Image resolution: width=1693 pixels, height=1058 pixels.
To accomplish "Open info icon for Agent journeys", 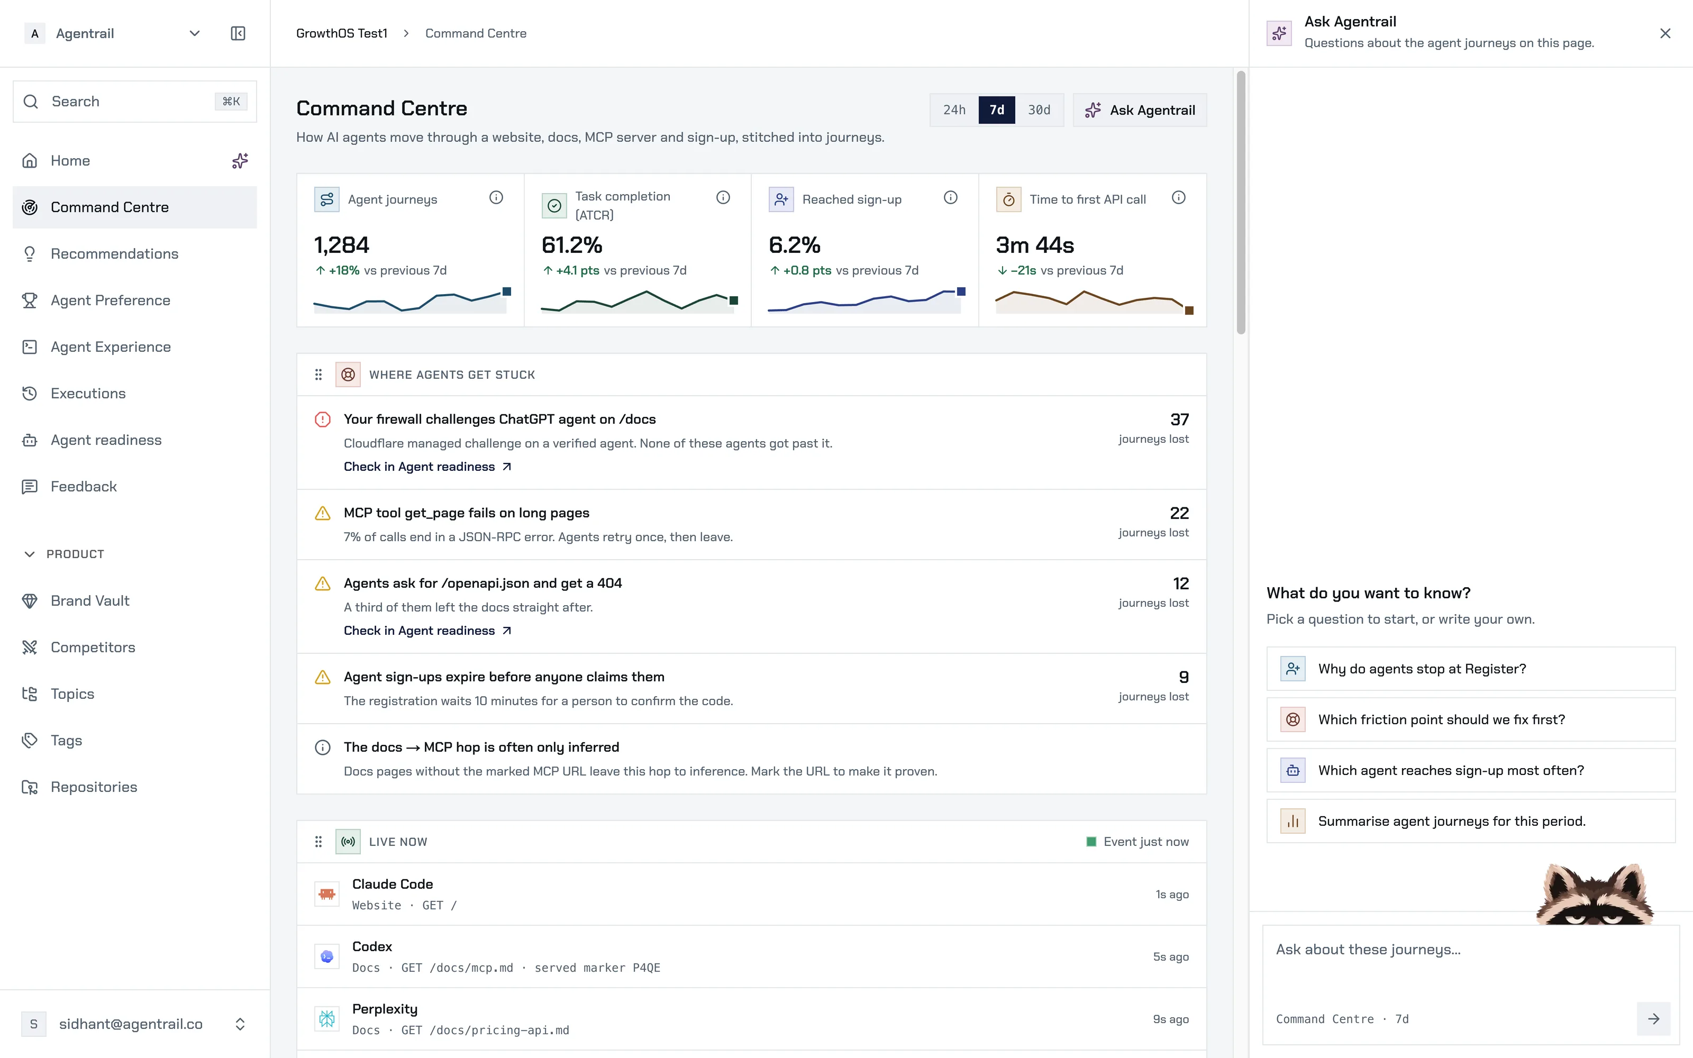I will tap(496, 198).
